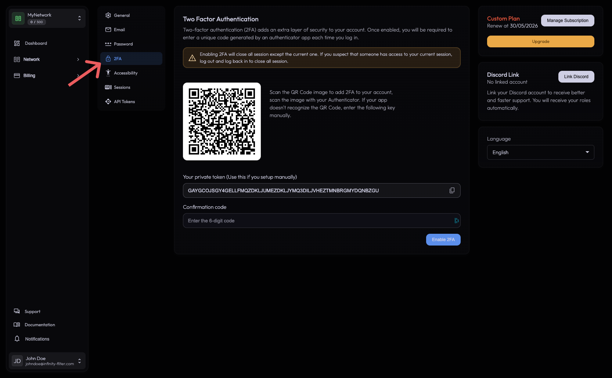This screenshot has height=378, width=612.
Task: Click the Two Factor Authentication heading
Action: pos(221,19)
